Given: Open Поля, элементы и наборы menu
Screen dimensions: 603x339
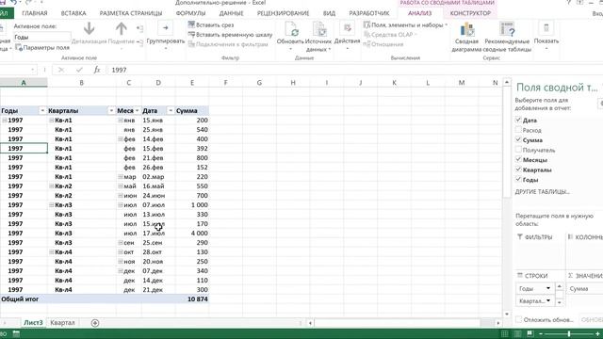Looking at the screenshot, I should 406,24.
